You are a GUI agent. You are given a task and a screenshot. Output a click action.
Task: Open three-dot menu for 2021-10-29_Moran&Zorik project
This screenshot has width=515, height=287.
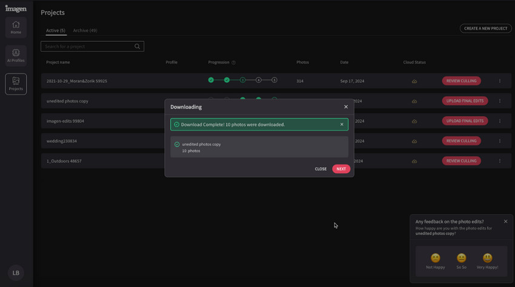pos(500,81)
